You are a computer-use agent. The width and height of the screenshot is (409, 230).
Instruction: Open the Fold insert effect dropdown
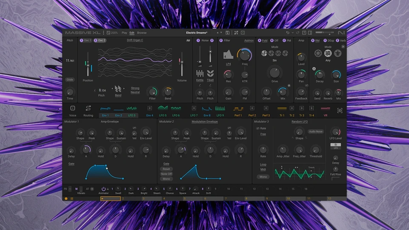265,41
